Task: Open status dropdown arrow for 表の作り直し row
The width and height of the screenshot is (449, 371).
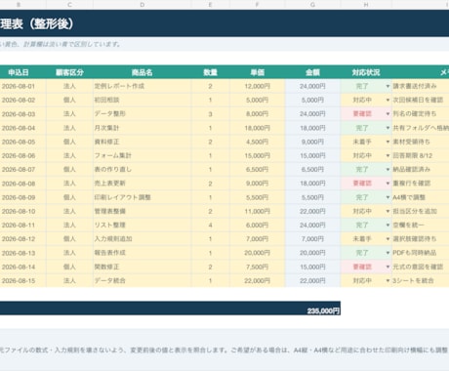Action: point(388,170)
